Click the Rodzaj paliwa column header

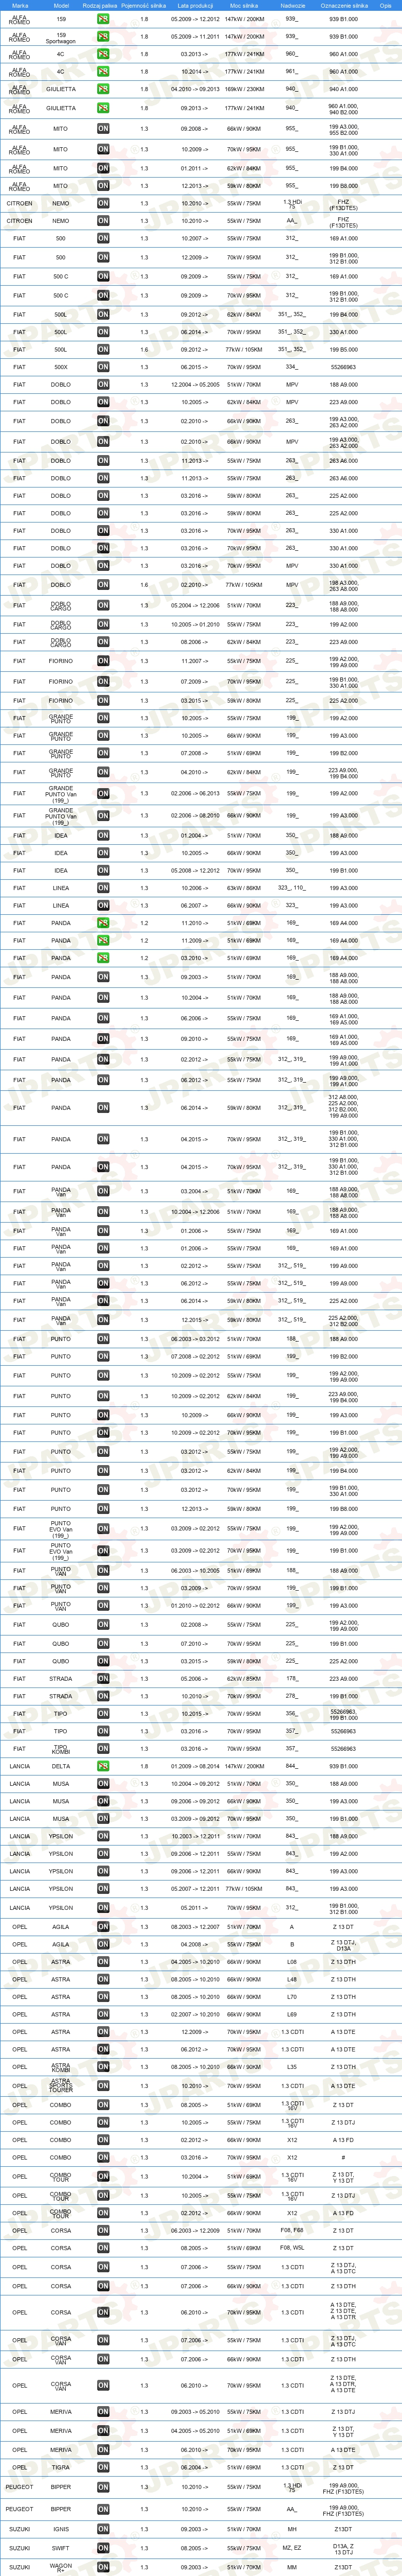click(x=100, y=5)
